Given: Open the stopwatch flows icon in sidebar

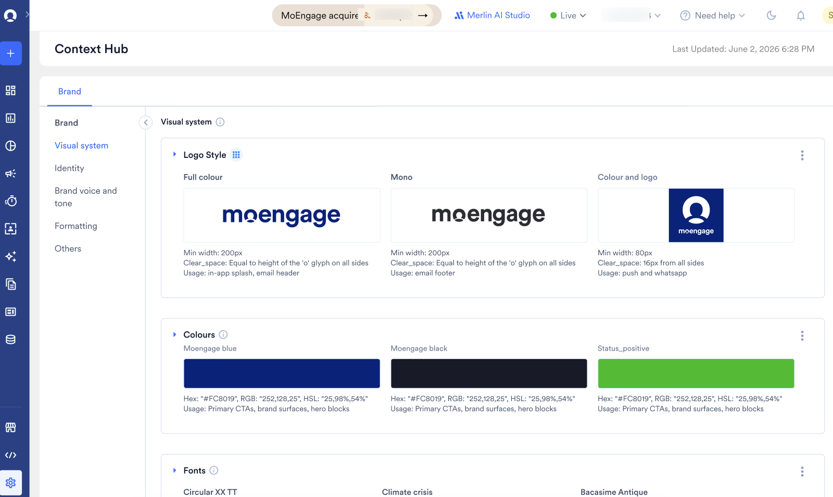Looking at the screenshot, I should pos(10,201).
